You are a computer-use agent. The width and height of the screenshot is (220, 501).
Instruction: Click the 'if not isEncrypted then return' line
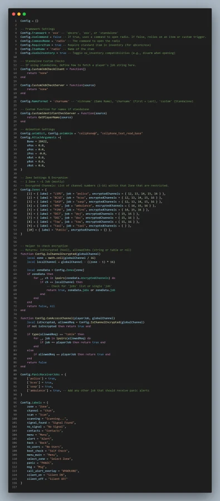58,326
